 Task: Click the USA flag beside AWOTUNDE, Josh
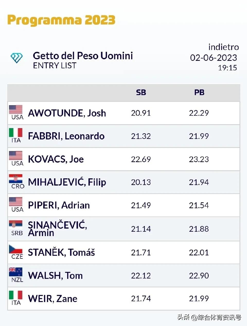coord(16,110)
